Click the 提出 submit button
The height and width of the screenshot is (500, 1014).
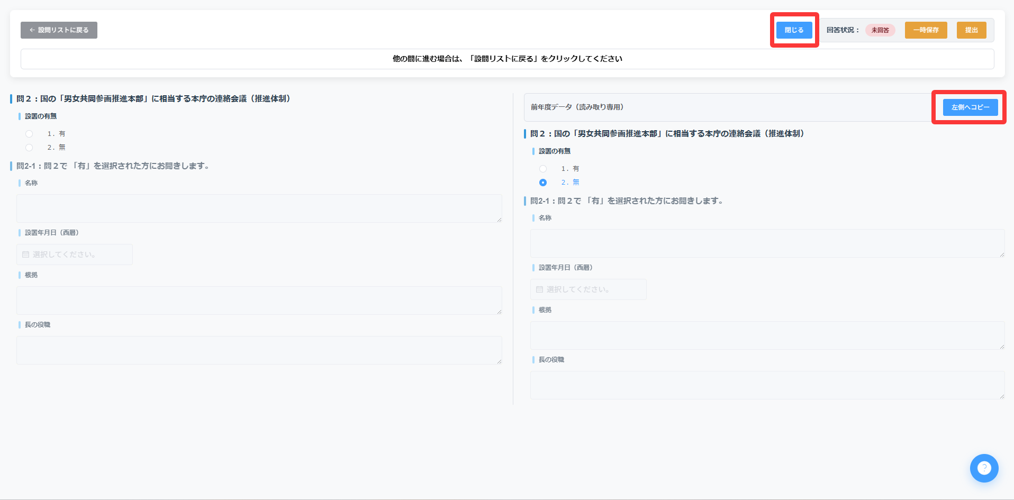[x=971, y=30]
